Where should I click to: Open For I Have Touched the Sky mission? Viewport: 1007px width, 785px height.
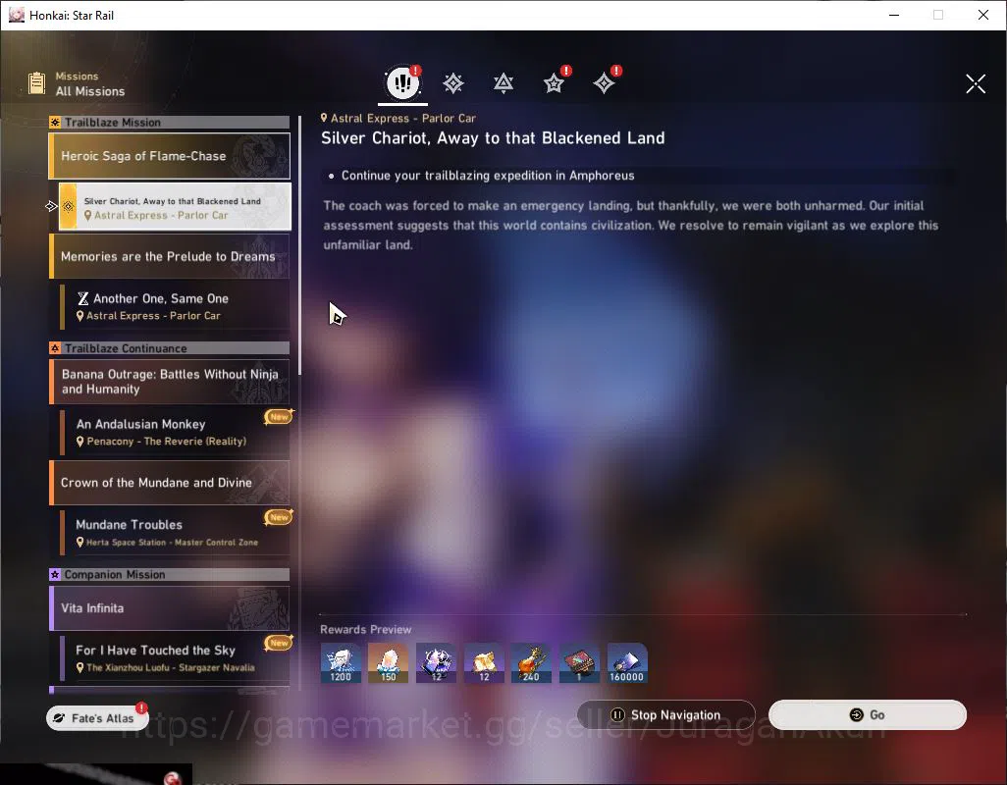175,657
